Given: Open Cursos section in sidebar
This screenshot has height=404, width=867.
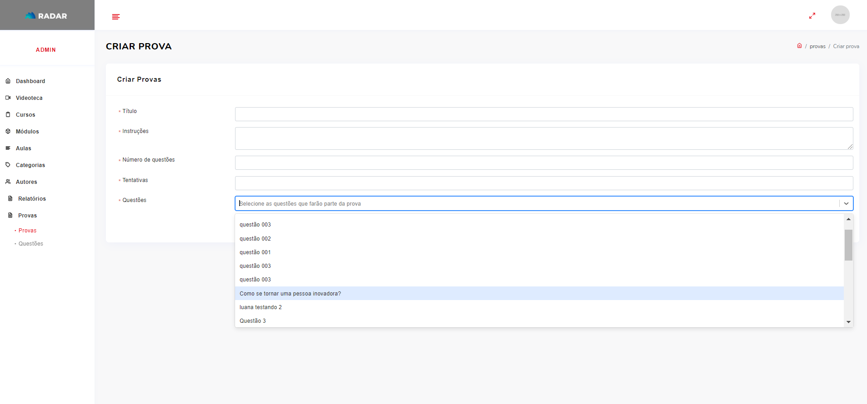Looking at the screenshot, I should [25, 115].
